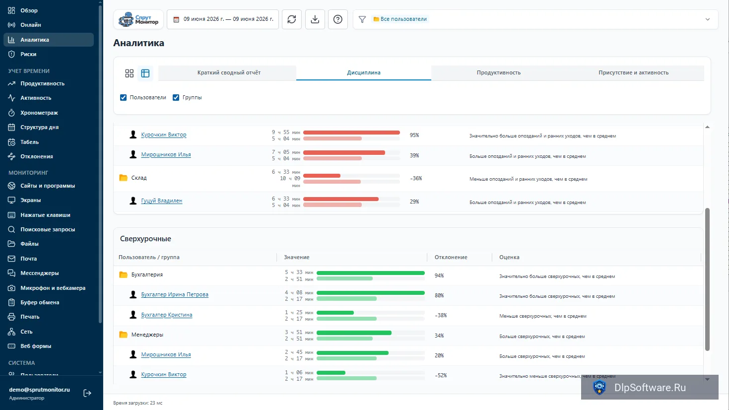729x410 pixels.
Task: Click the download report icon
Action: click(x=315, y=19)
